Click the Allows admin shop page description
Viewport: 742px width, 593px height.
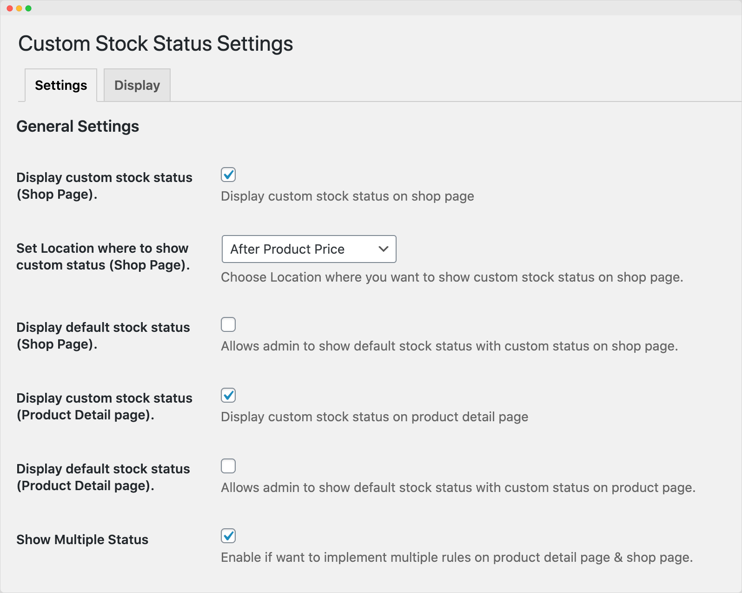(449, 346)
